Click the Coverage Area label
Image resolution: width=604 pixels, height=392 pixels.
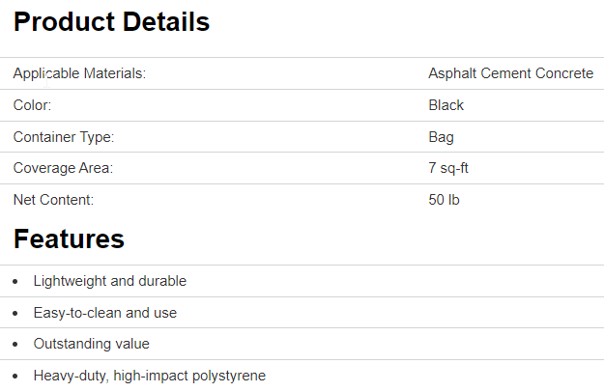coord(63,168)
